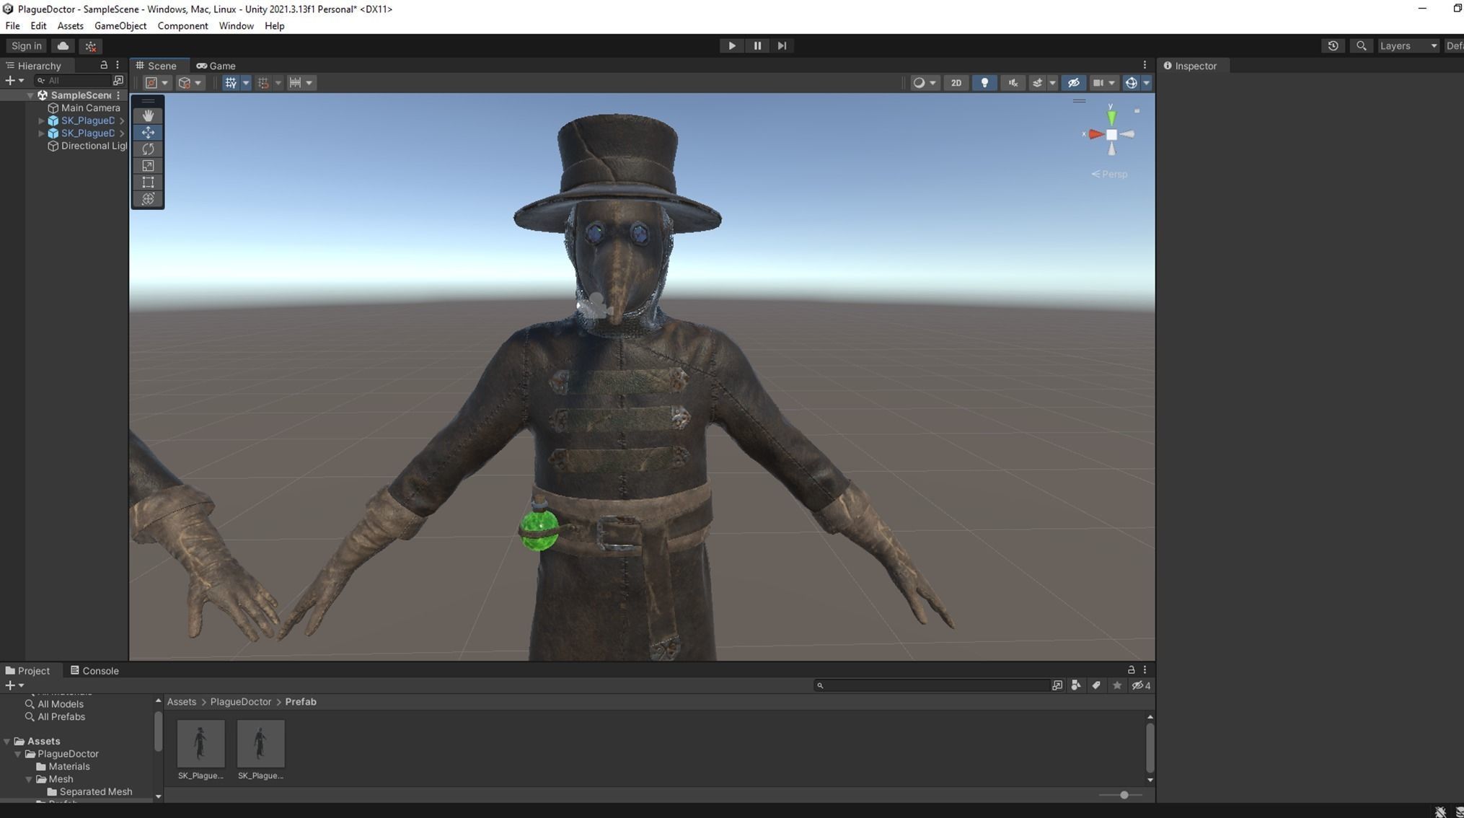
Task: Click the green Y axis cone
Action: (x=1111, y=118)
